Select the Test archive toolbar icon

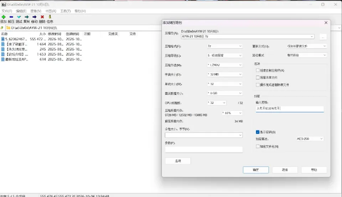(19, 17)
